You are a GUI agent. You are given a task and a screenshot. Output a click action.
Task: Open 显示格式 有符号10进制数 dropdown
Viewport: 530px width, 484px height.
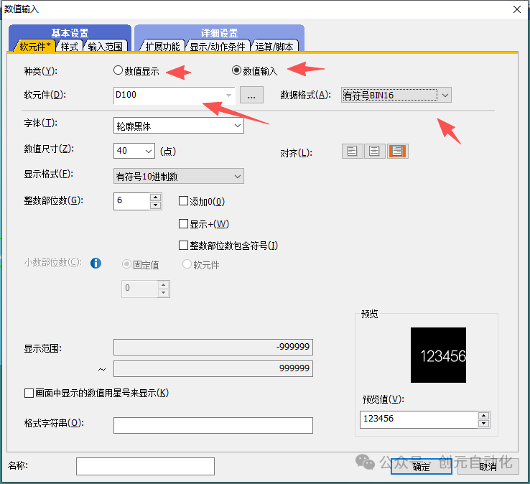238,177
